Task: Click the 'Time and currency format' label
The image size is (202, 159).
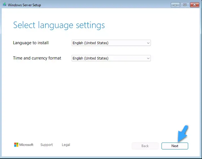Action: 37,58
